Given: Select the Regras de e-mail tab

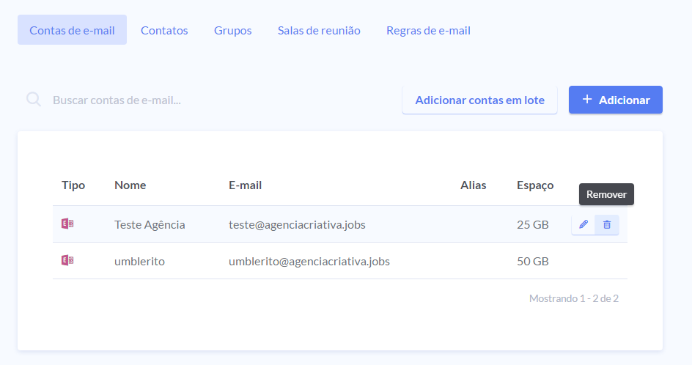Looking at the screenshot, I should point(428,30).
